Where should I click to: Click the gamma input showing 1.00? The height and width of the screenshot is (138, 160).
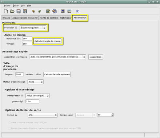(x=32, y=101)
